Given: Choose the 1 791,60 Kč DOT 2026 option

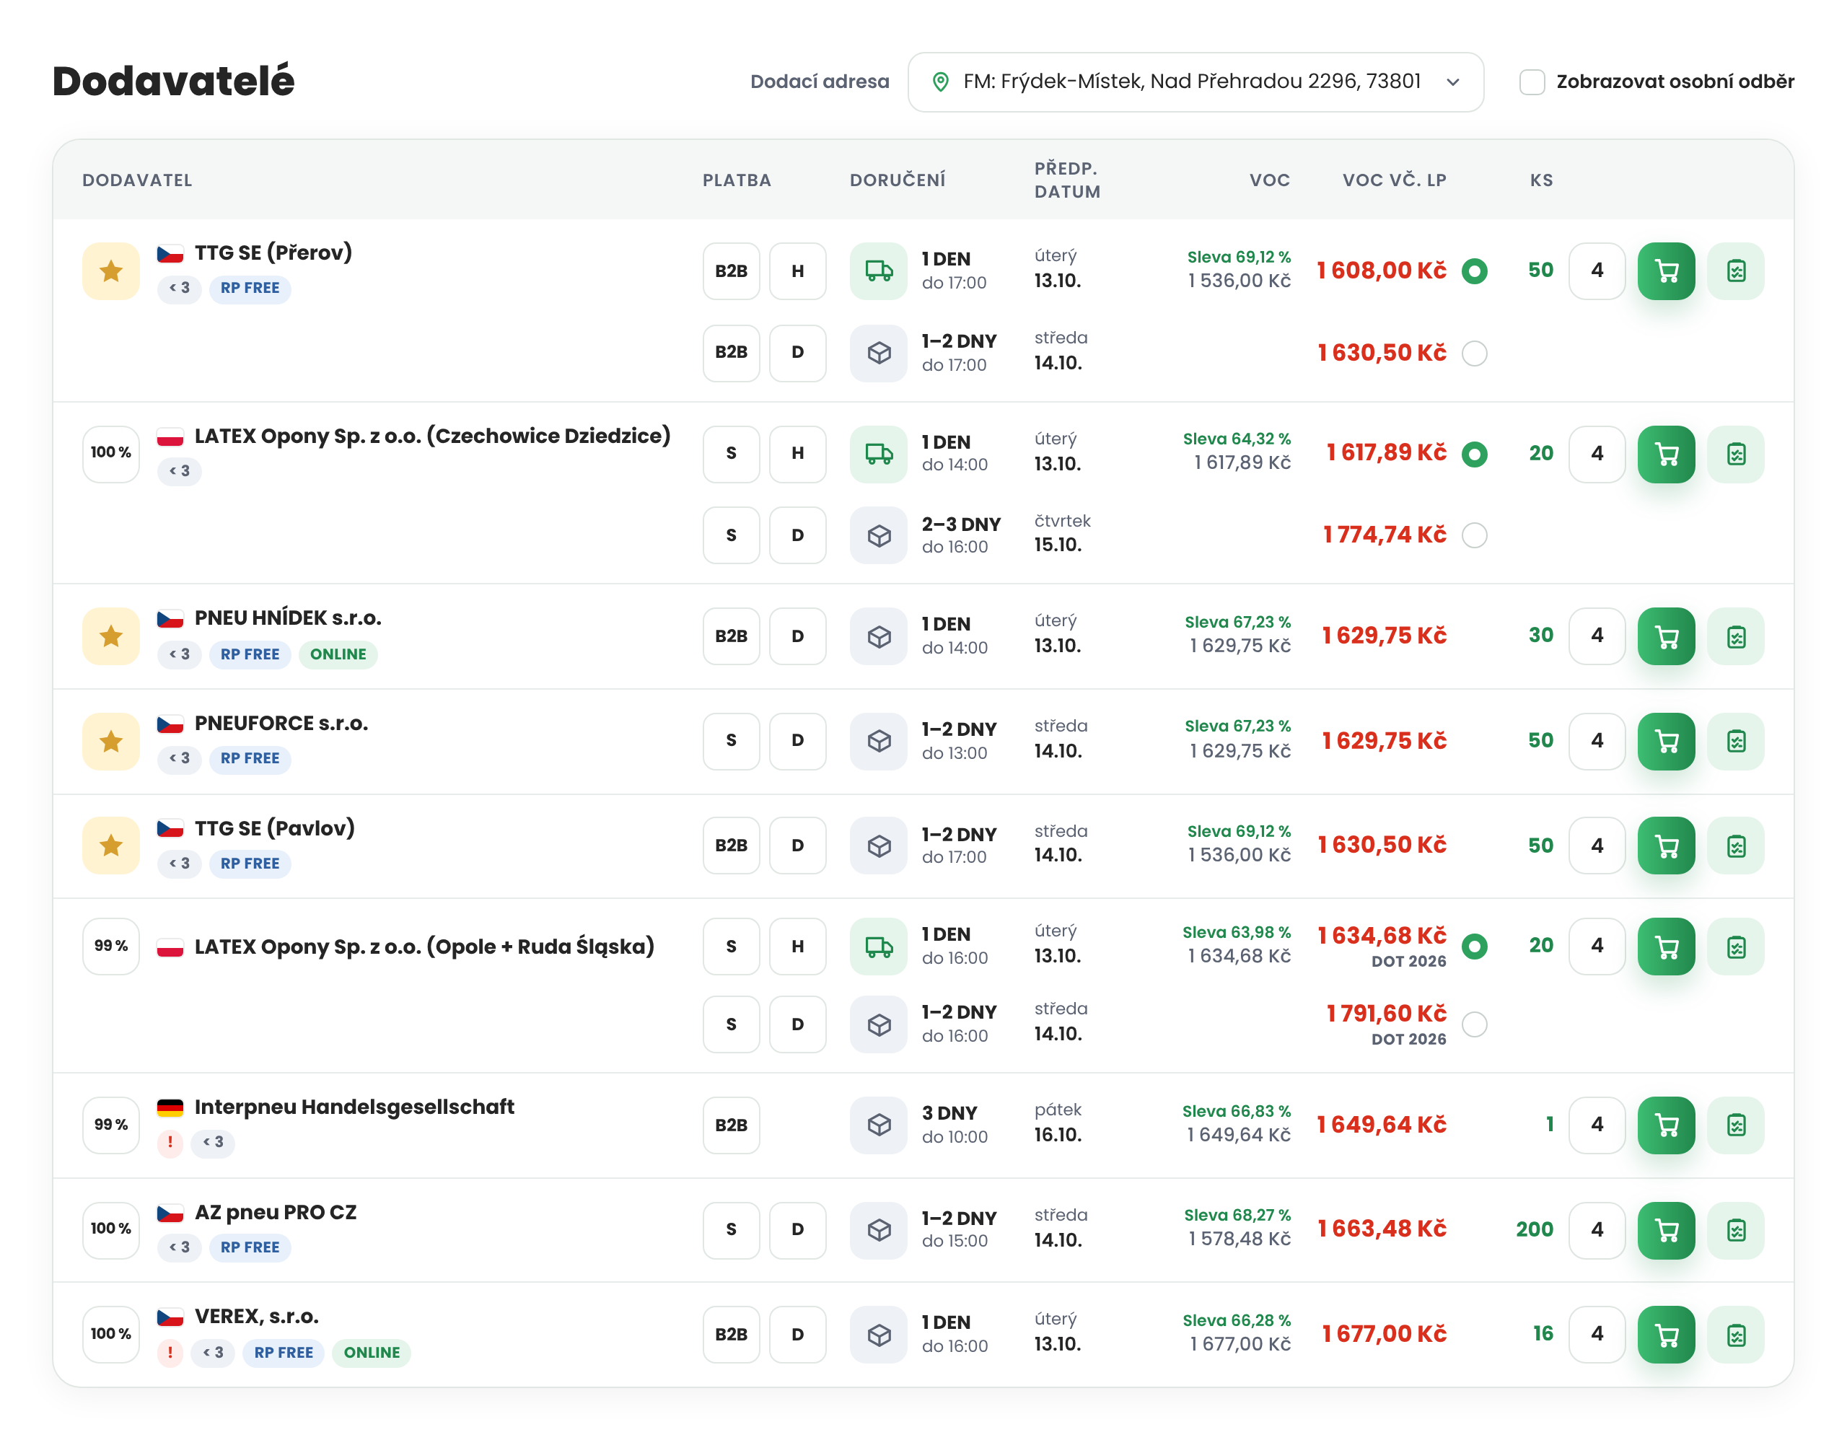Looking at the screenshot, I should pyautogui.click(x=1474, y=1024).
